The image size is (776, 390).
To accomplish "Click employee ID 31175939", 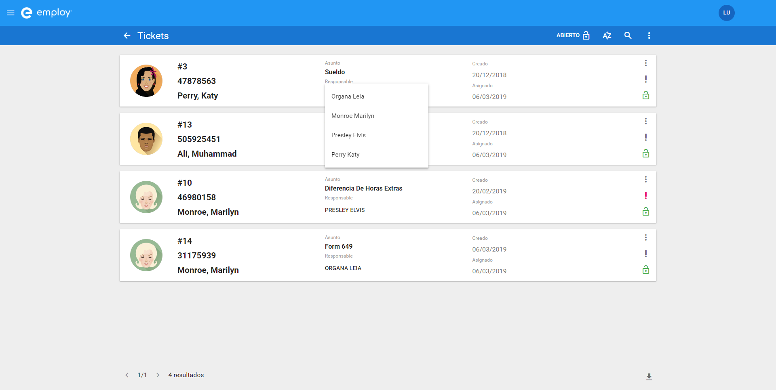I will coord(197,256).
